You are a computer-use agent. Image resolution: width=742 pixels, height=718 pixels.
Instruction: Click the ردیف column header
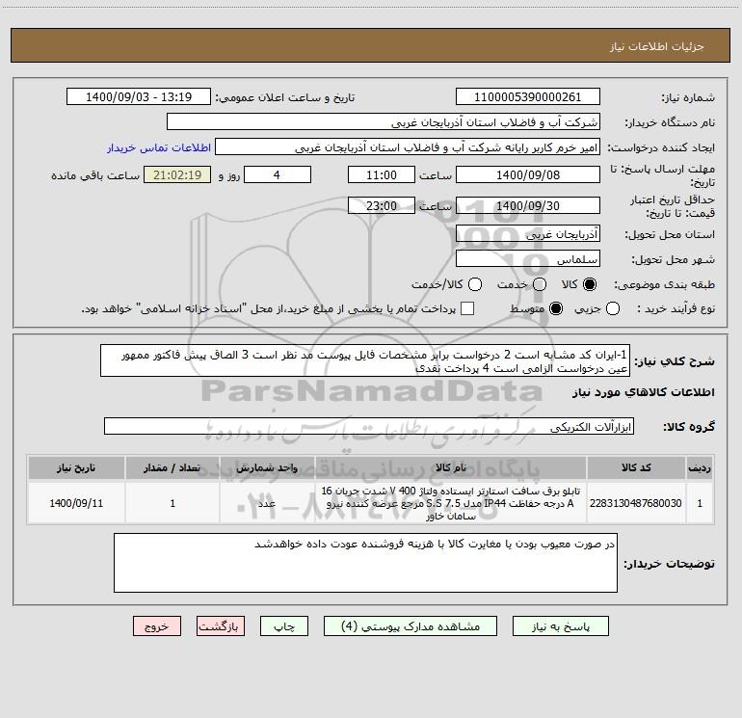[x=700, y=467]
